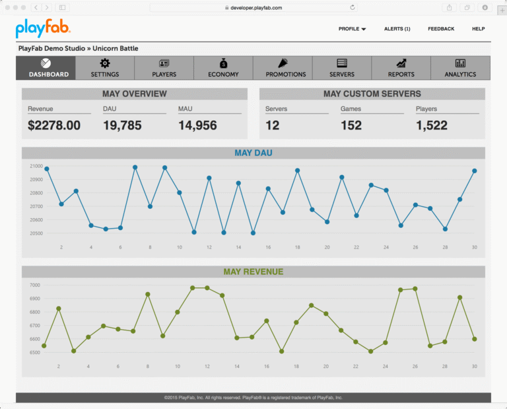
Task: Click the PlayFab logo
Action: pyautogui.click(x=43, y=28)
